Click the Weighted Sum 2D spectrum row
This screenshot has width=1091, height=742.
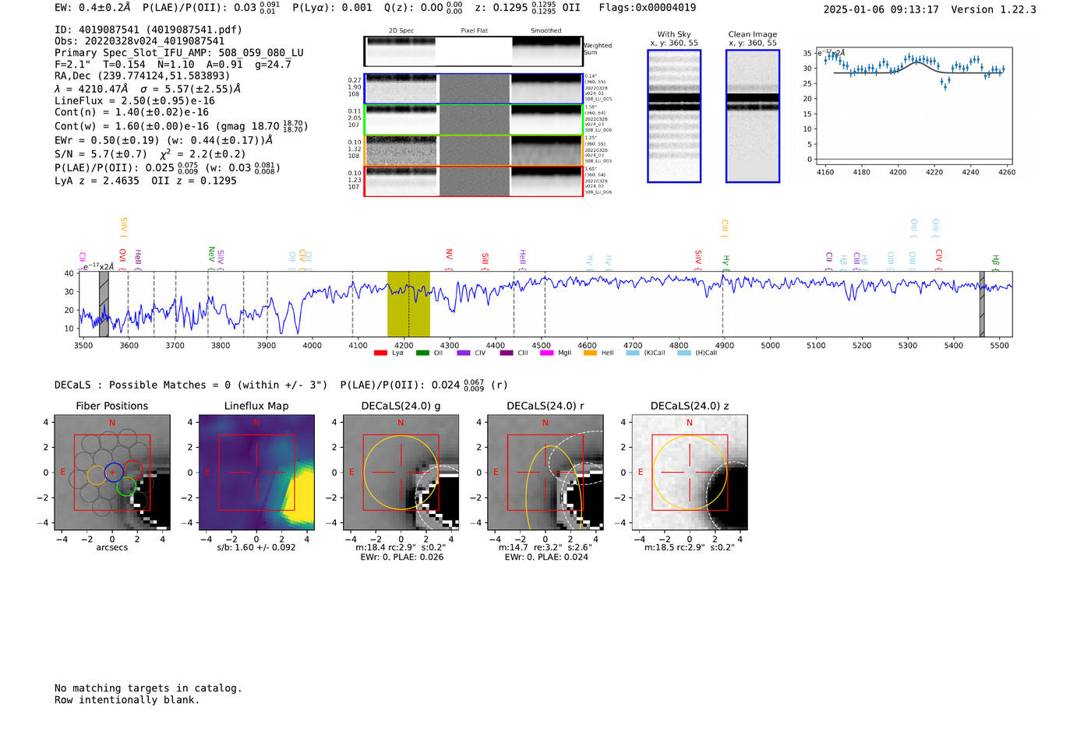473,51
